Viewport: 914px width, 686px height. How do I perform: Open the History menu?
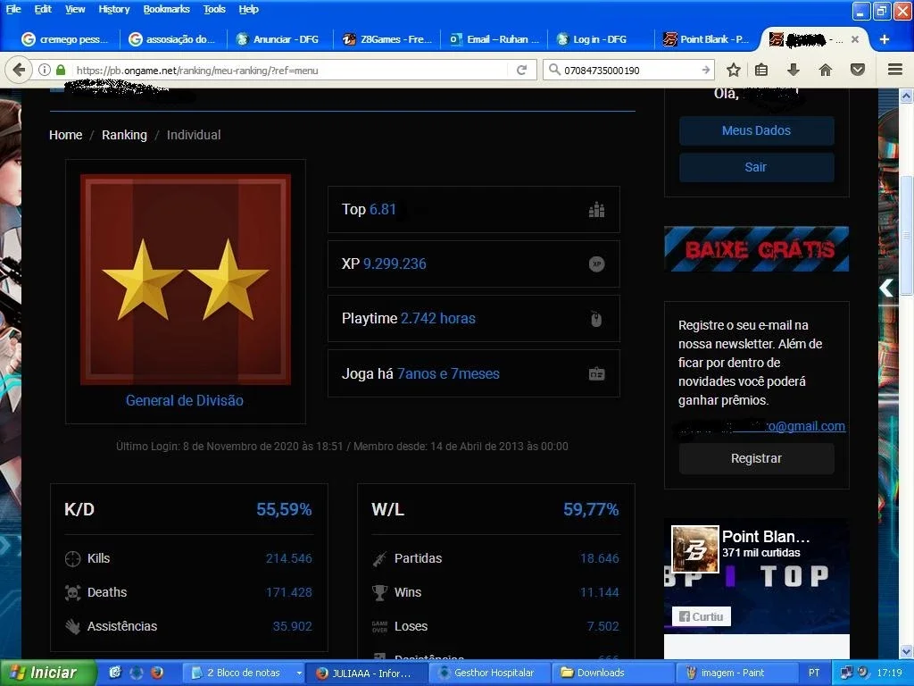point(113,9)
